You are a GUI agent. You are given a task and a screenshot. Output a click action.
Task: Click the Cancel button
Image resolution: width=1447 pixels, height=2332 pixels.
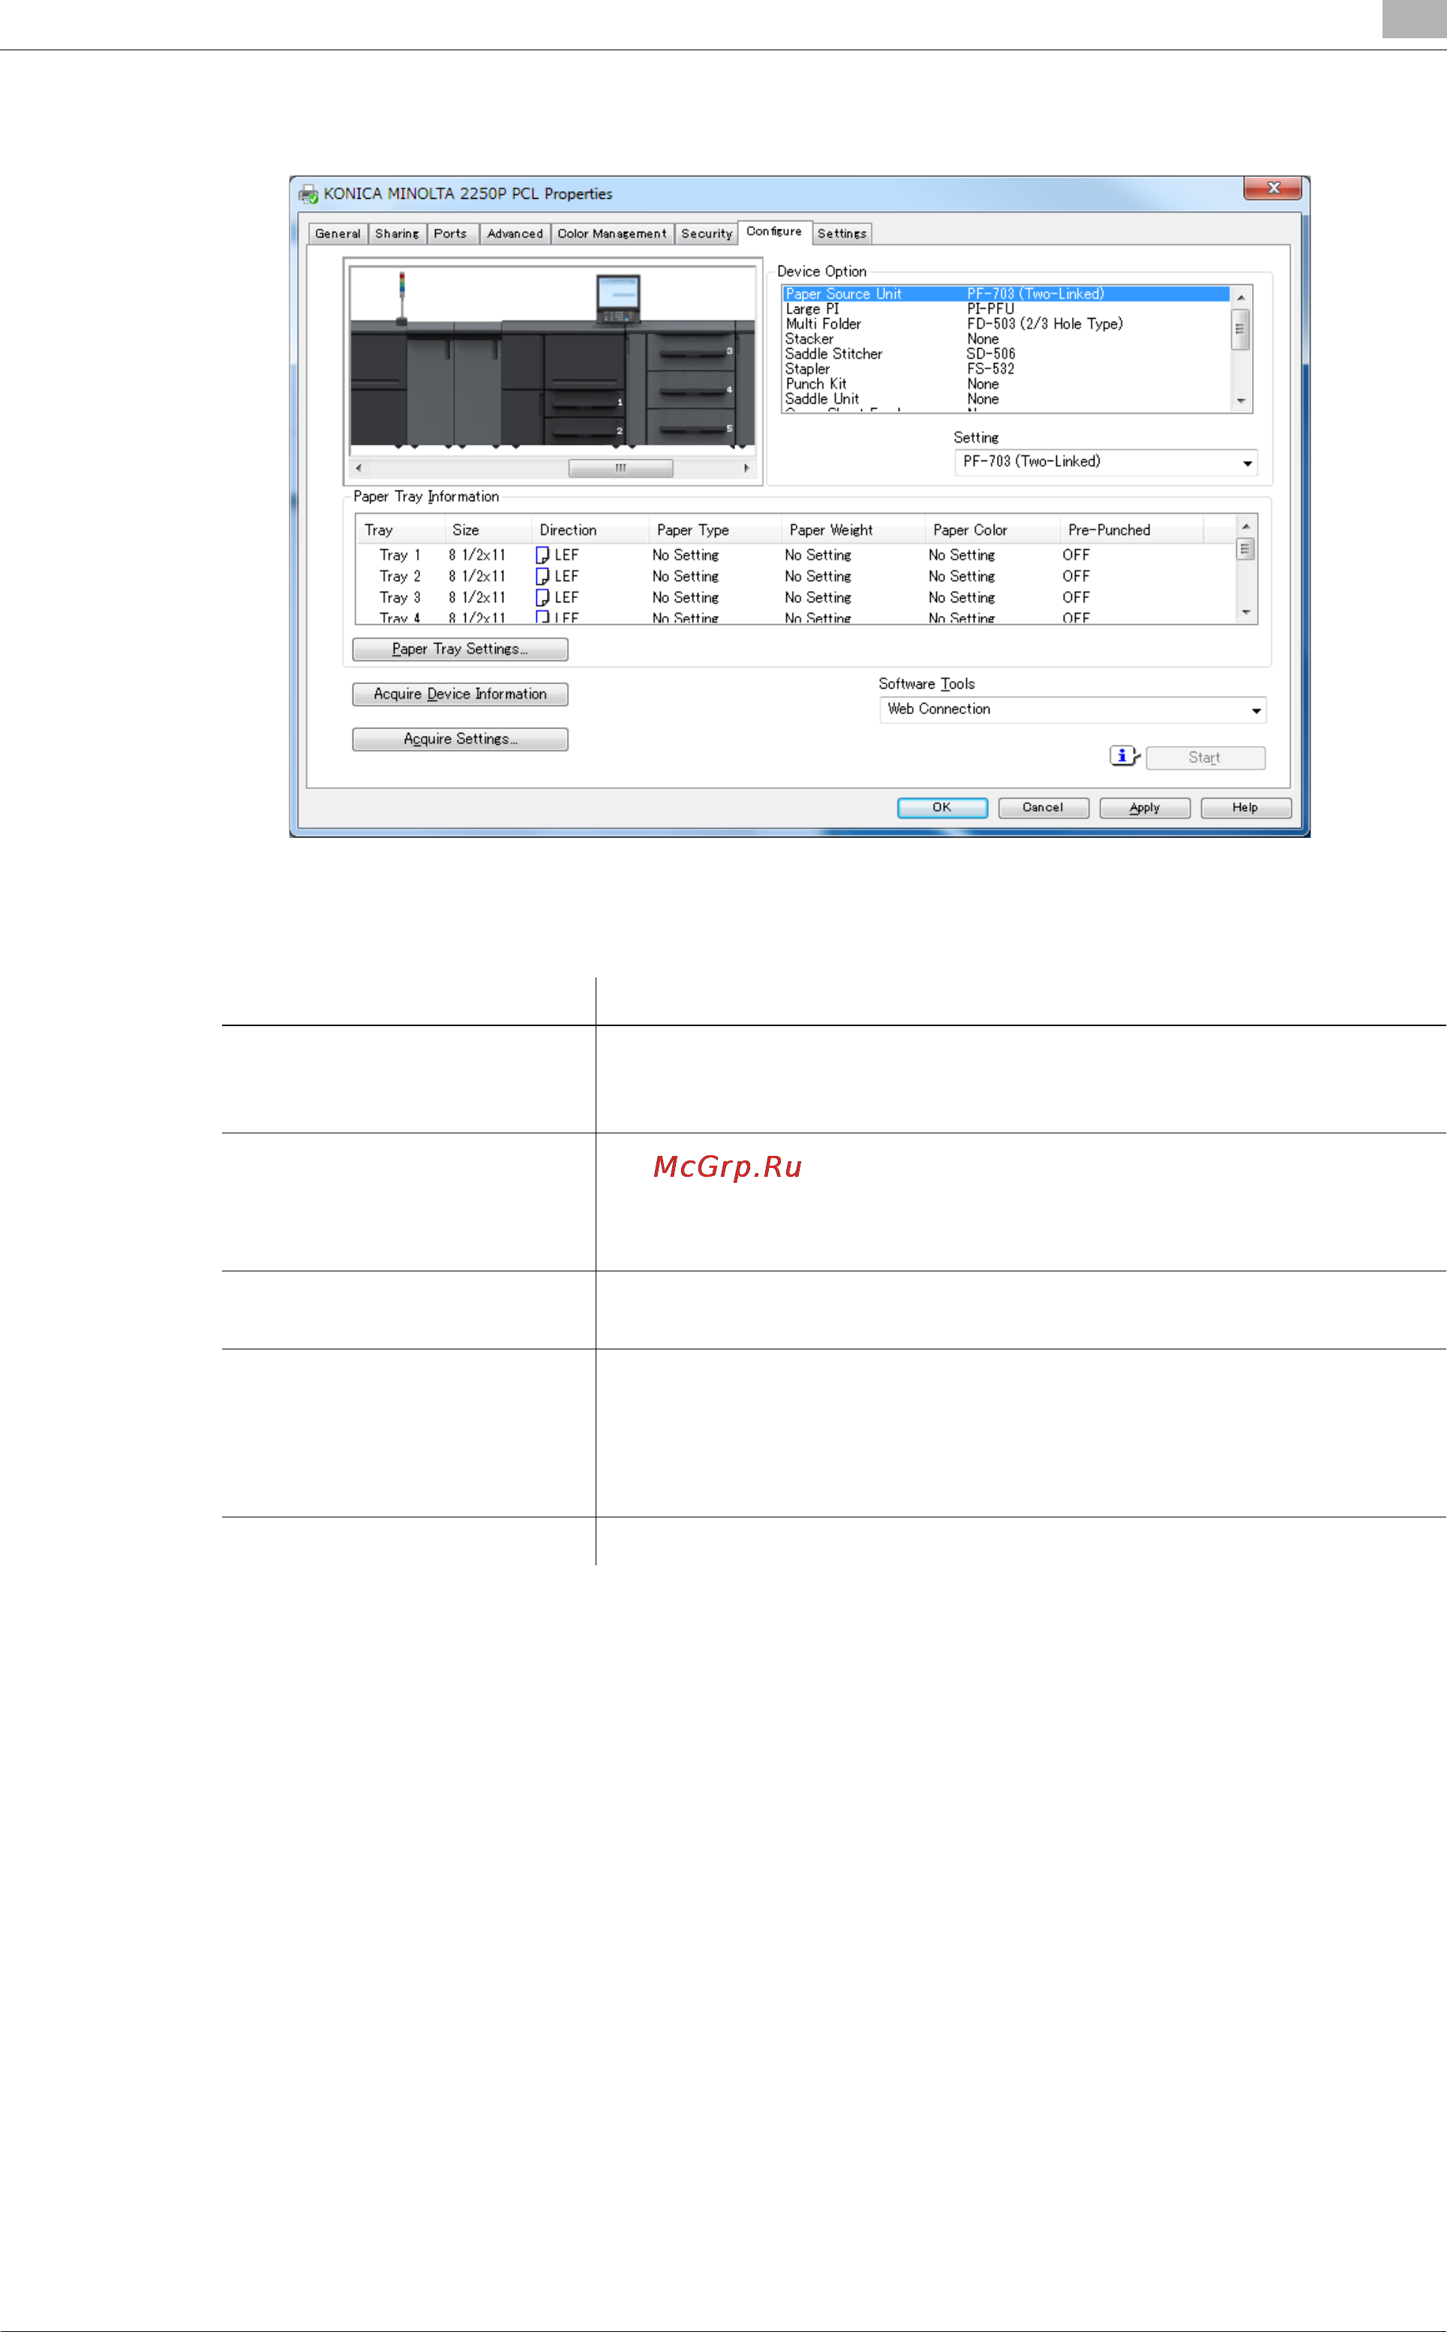1043,808
